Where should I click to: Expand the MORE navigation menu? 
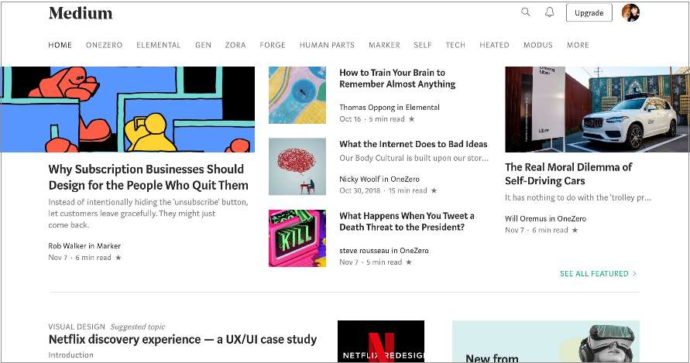pos(578,45)
